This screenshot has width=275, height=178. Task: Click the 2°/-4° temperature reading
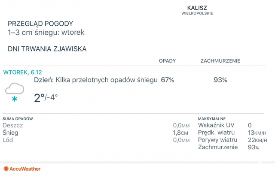tap(46, 98)
